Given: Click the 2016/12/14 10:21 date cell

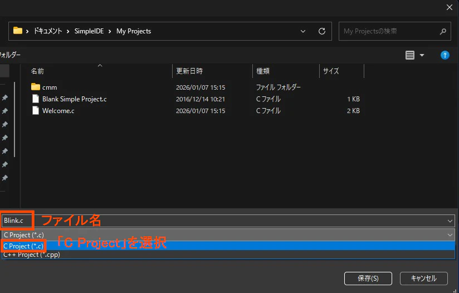Looking at the screenshot, I should [201, 99].
